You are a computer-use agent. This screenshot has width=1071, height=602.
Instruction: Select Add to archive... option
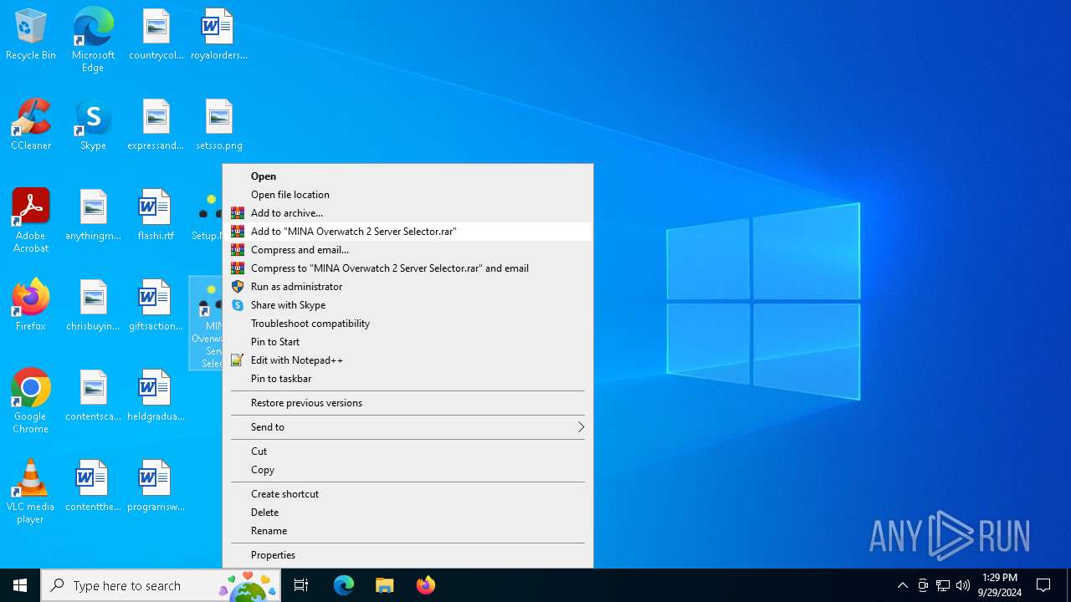click(x=286, y=213)
